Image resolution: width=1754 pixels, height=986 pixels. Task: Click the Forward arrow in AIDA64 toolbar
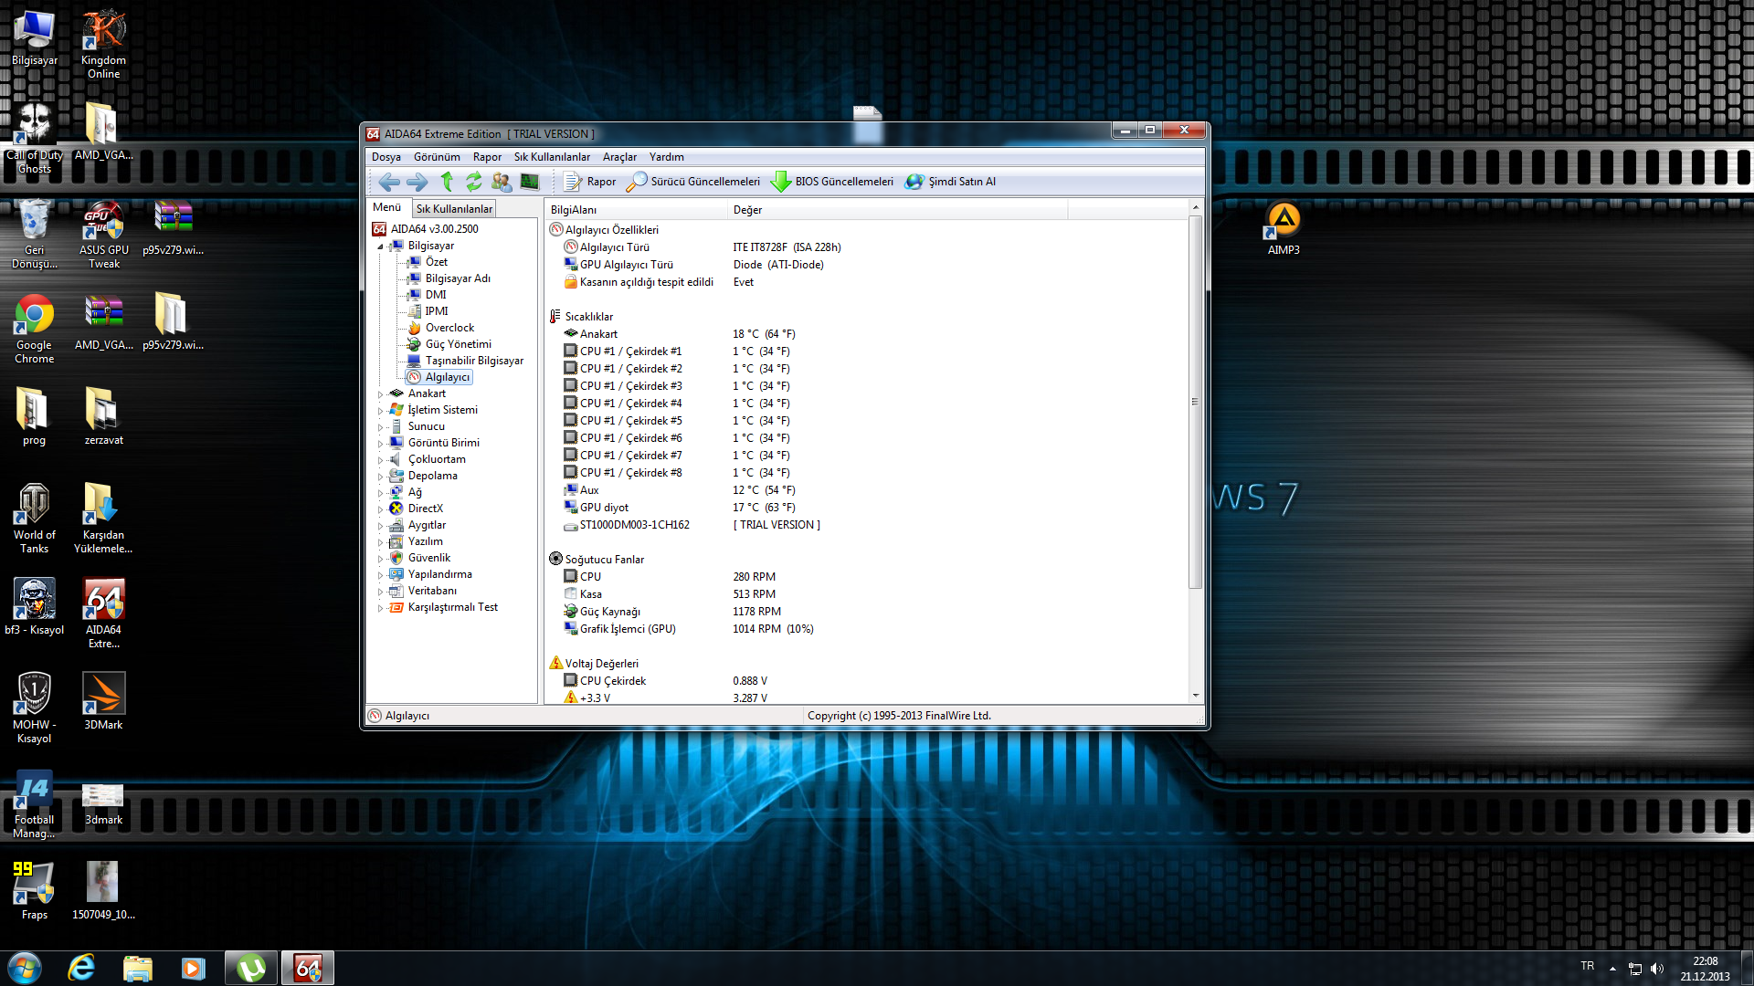417,182
